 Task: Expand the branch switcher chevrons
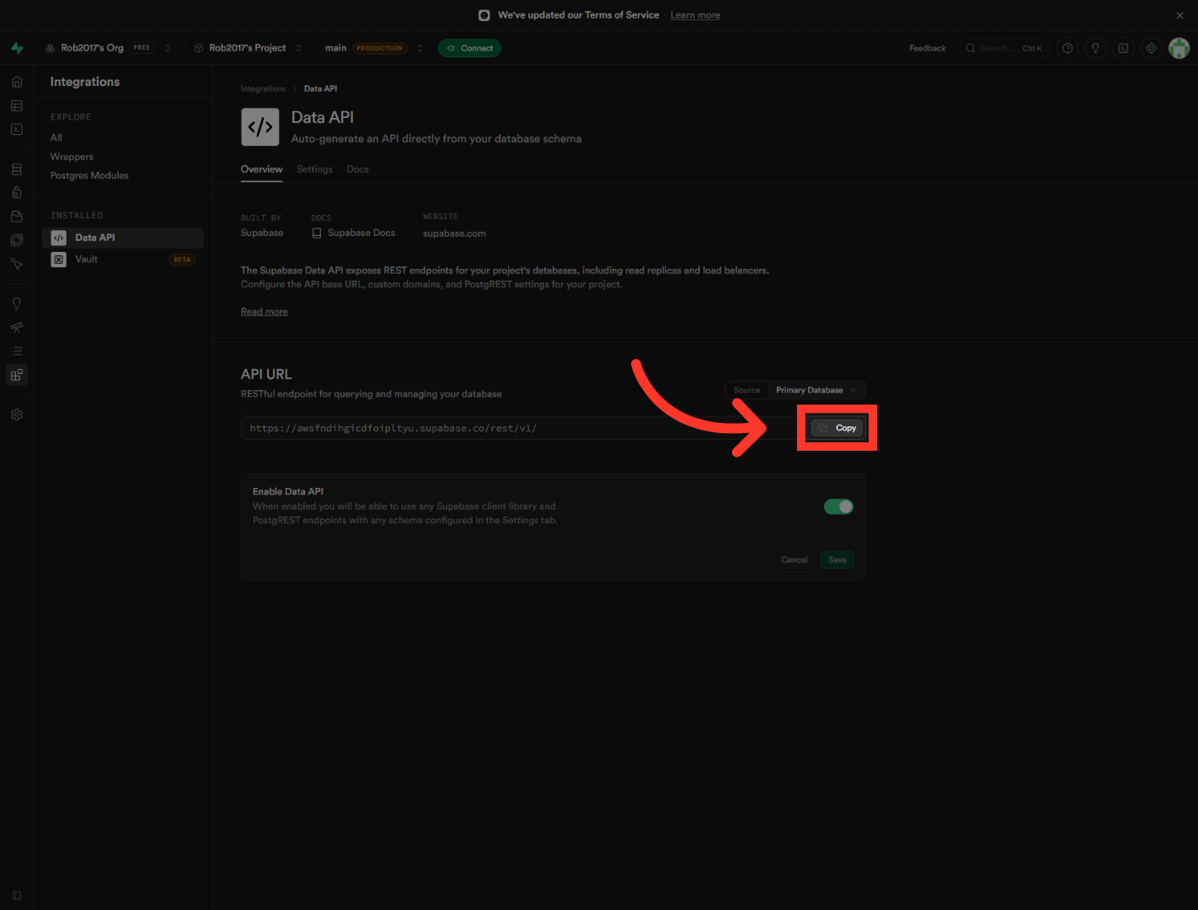[x=420, y=48]
